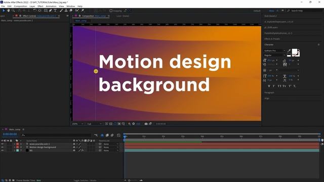Apply Faux Italic text style

[273, 86]
